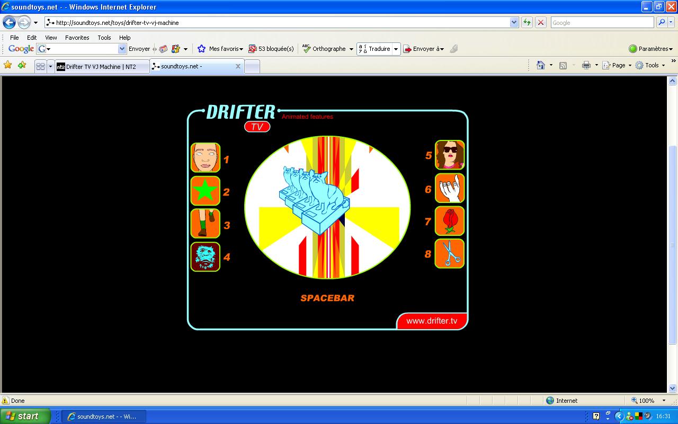Select feature 5 sunglasses woman icon
This screenshot has width=678, height=424.
pyautogui.click(x=450, y=155)
